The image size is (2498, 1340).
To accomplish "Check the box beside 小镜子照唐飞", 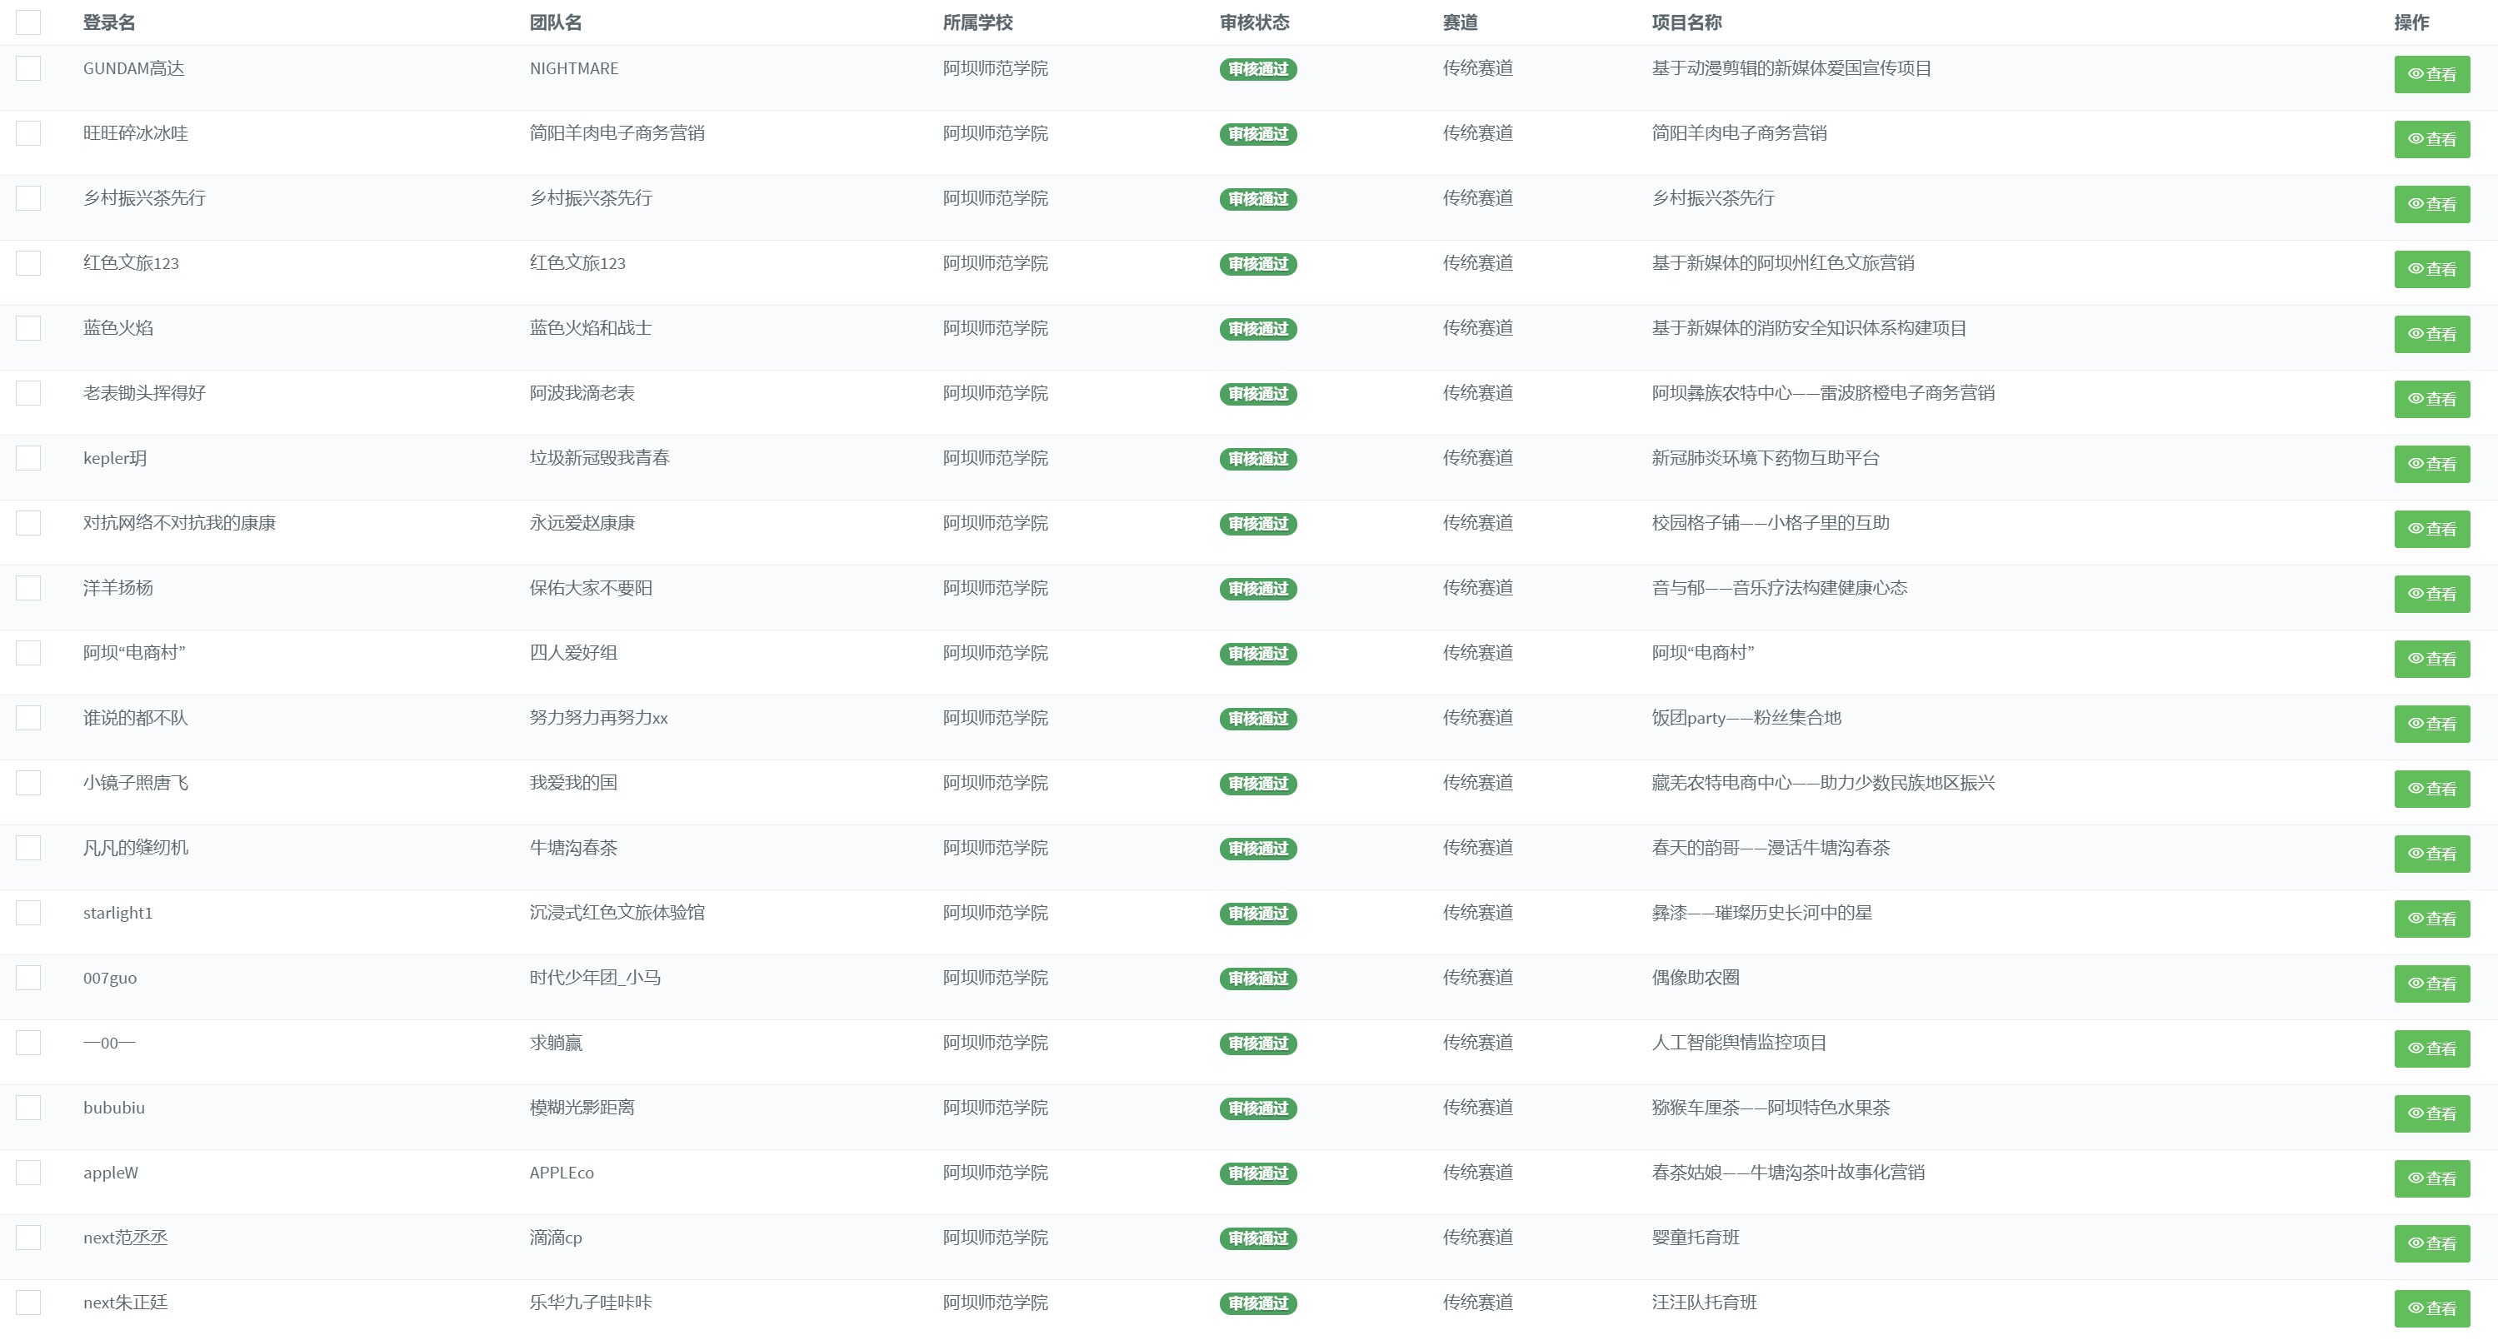I will 28,782.
